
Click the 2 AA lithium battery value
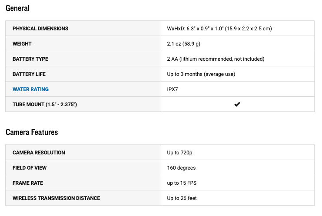coord(216,59)
